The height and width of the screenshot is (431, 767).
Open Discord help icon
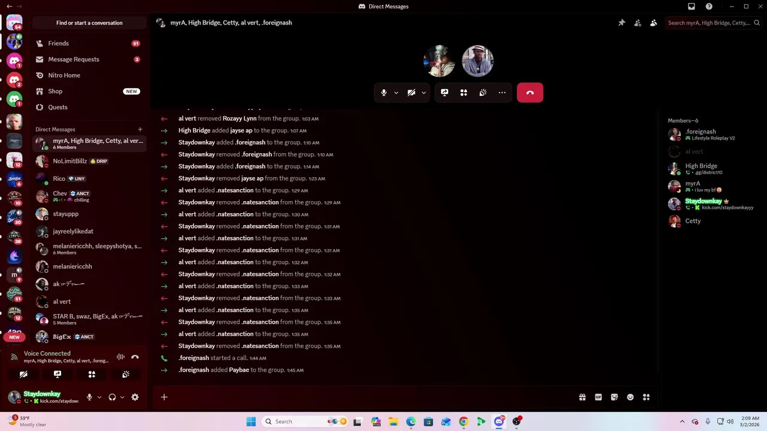click(709, 7)
